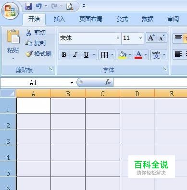
Task: Open the 宋体 font name dropdown
Action: (118, 38)
